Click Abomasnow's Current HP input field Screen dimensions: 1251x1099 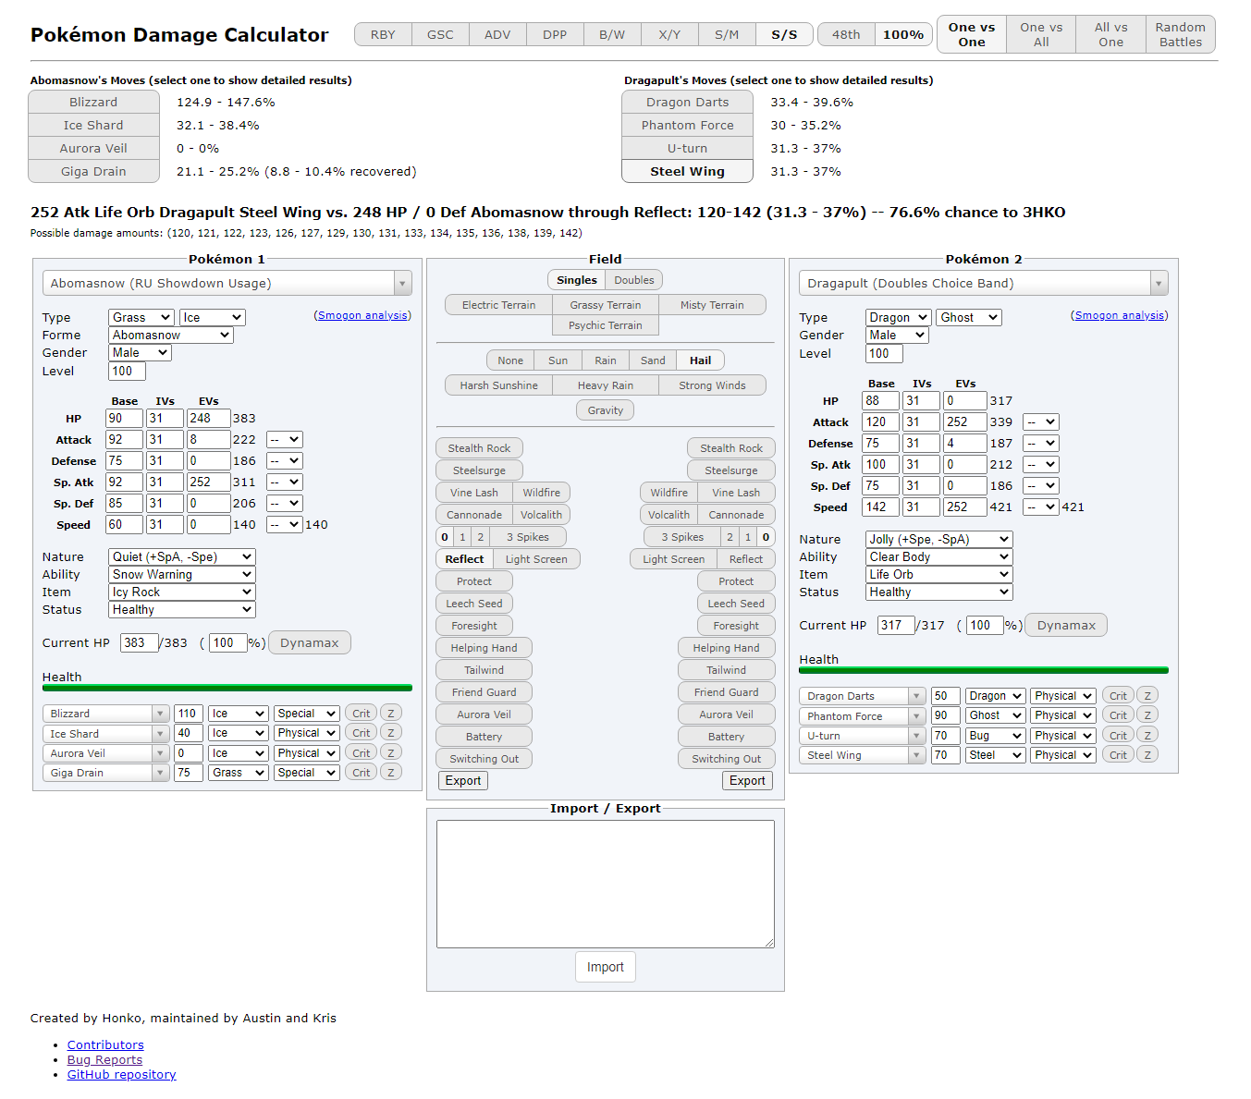(x=139, y=643)
